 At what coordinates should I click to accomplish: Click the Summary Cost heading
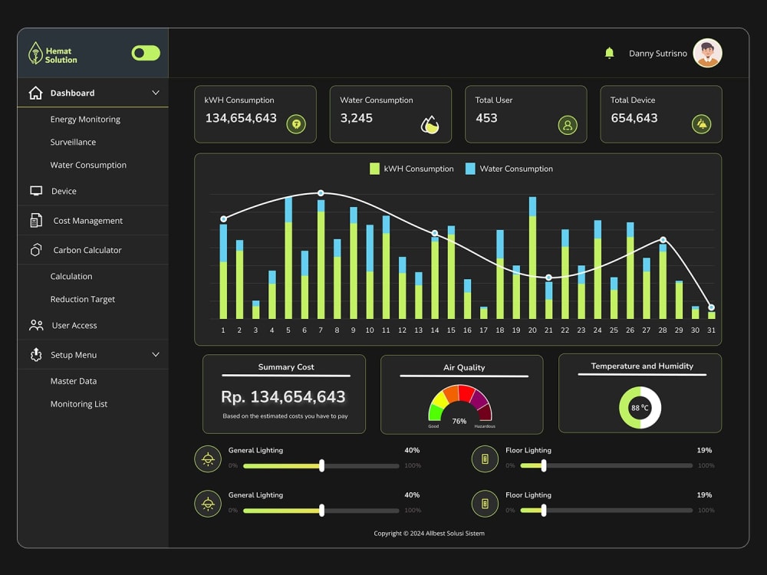click(286, 366)
